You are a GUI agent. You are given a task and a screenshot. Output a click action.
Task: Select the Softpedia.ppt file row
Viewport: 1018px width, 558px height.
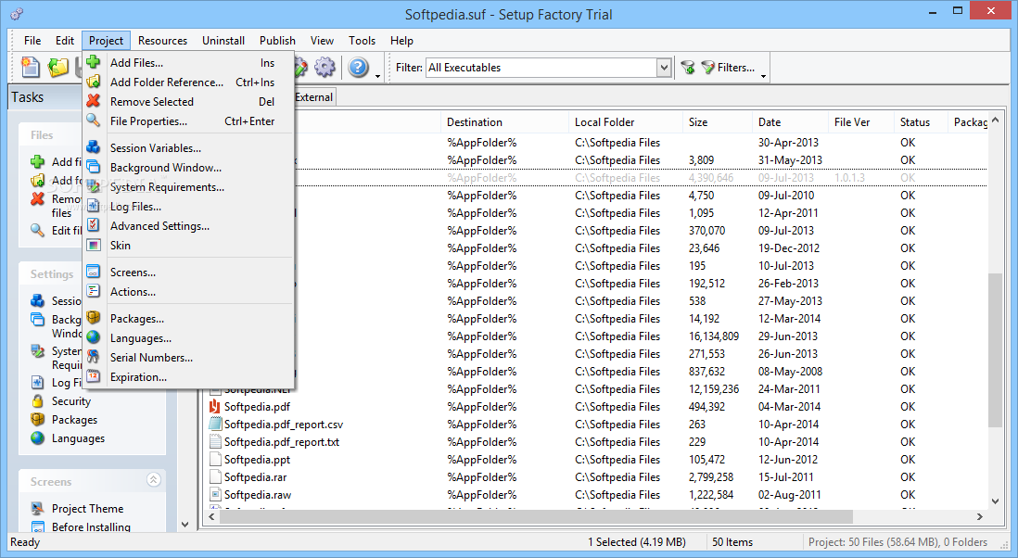597,460
